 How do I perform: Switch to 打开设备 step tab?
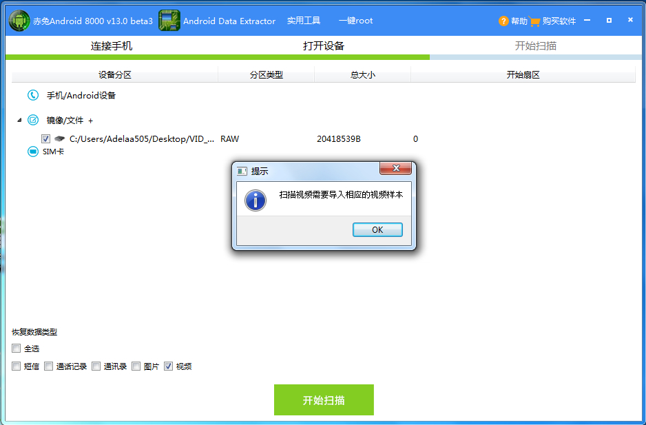pos(324,45)
